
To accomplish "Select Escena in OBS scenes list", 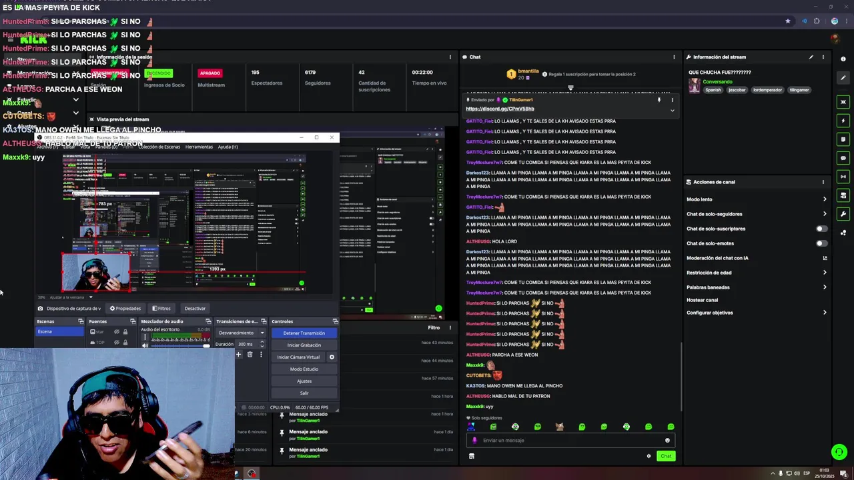I will pyautogui.click(x=60, y=331).
